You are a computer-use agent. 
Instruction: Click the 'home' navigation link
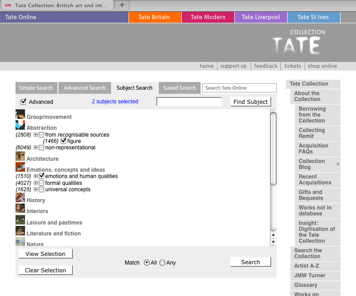(x=206, y=66)
